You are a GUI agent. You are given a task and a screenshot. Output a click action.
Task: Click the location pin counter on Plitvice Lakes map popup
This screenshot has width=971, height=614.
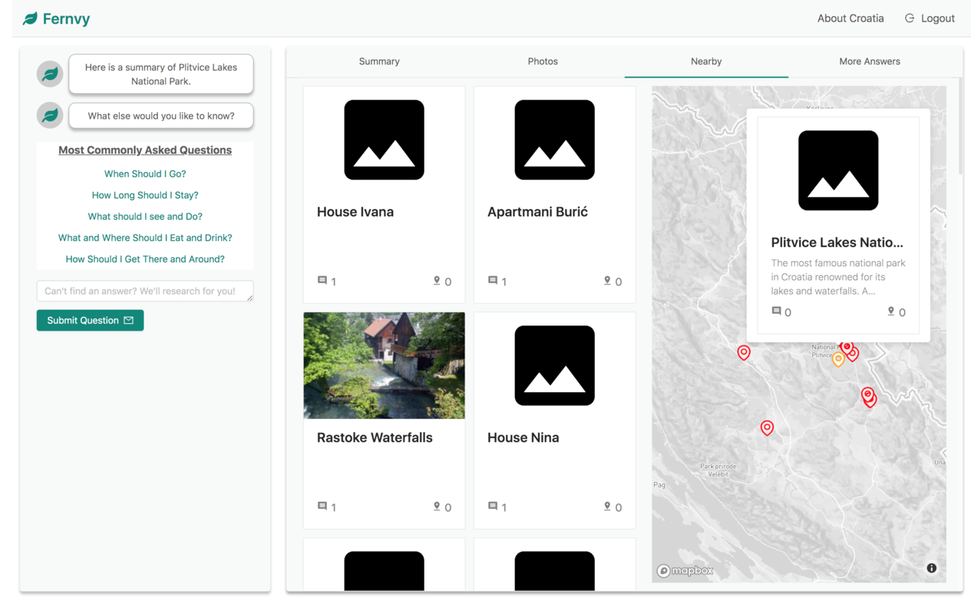tap(892, 311)
